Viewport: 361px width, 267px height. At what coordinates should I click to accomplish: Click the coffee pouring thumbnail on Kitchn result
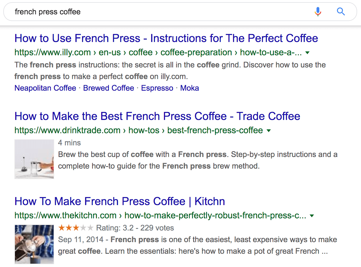pos(34,244)
